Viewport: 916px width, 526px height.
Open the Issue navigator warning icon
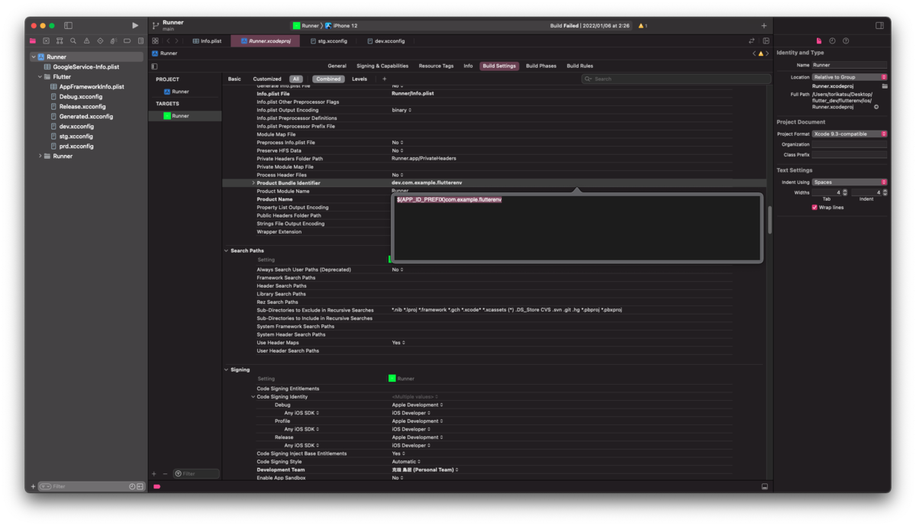pos(86,40)
